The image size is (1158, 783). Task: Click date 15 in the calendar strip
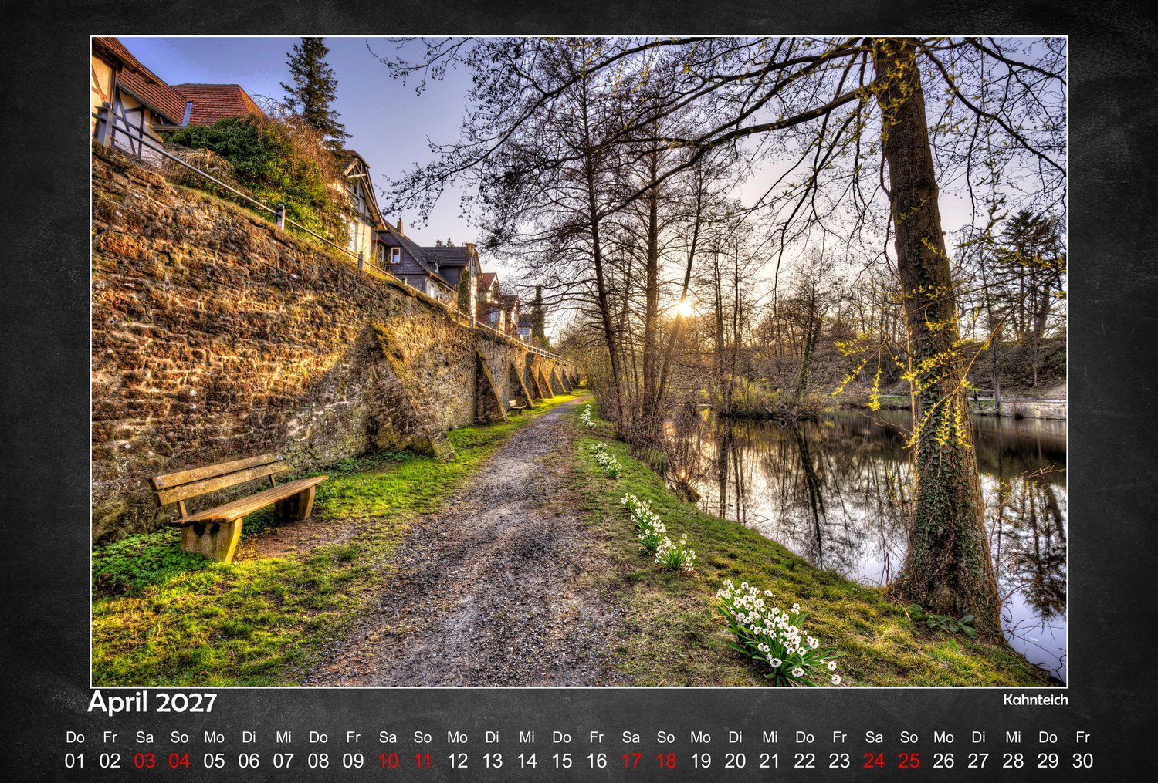(x=562, y=761)
